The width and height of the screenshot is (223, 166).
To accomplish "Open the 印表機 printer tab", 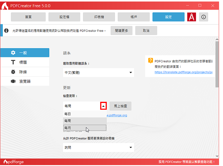I will [x=99, y=17].
